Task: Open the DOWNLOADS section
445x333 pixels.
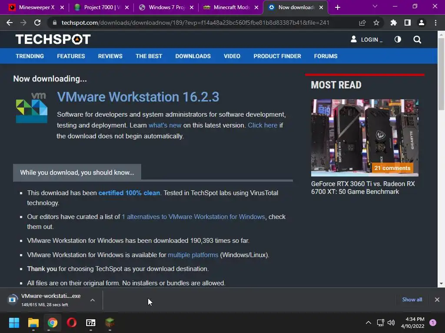Action: pos(193,56)
